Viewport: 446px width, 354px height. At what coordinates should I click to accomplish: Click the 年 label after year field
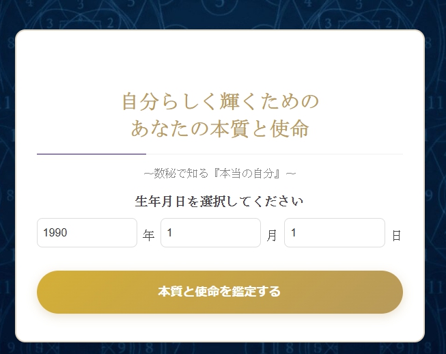point(149,236)
